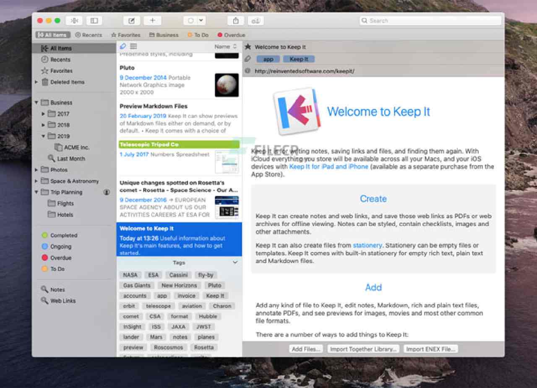Click the compact mode toolbar icon
This screenshot has height=388, width=537.
[74, 21]
